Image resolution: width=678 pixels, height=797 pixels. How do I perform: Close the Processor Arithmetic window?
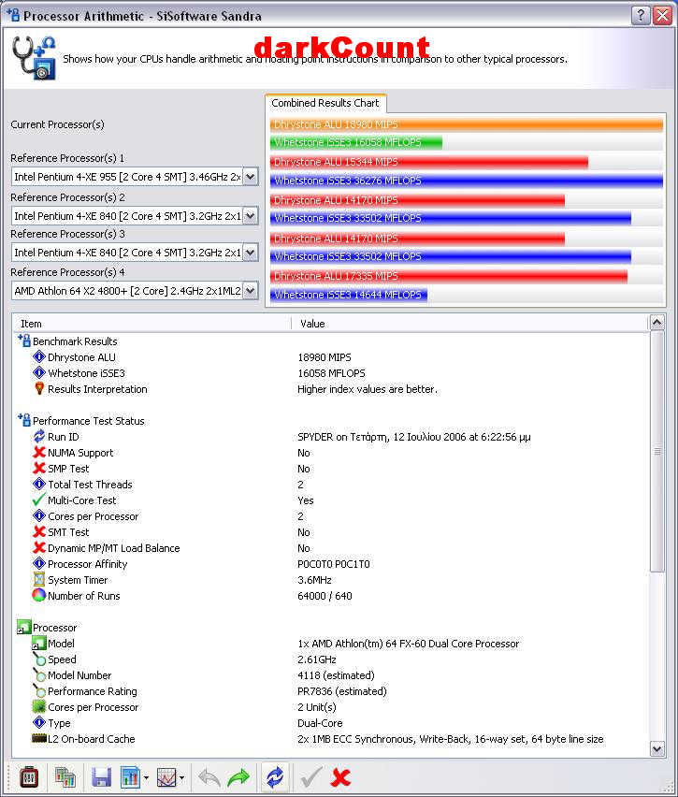[663, 15]
